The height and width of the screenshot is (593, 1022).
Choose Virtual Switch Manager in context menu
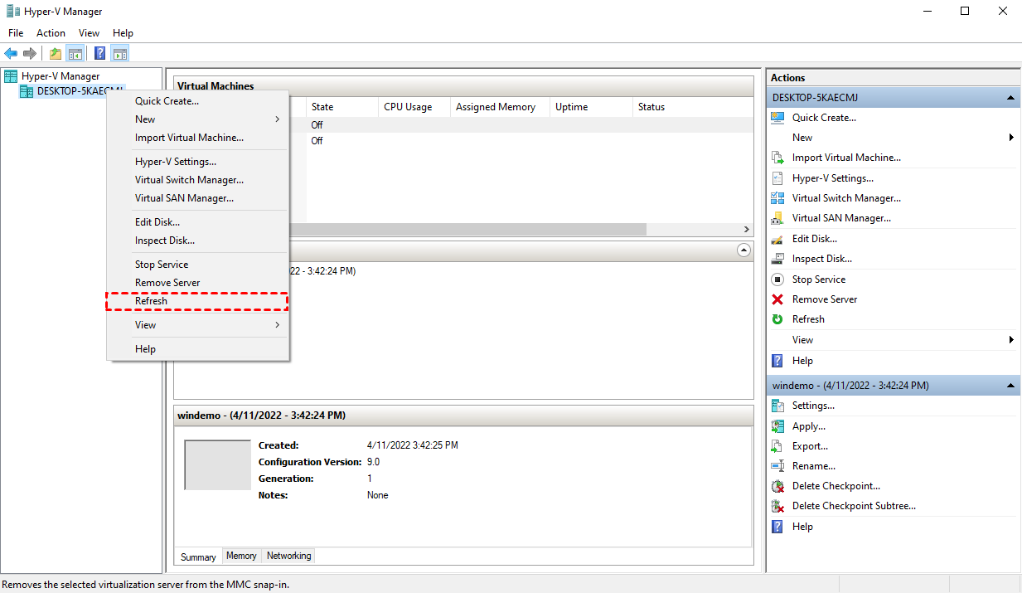198,180
